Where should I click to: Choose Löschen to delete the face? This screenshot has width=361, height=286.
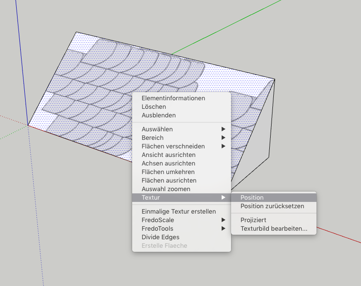pyautogui.click(x=154, y=107)
